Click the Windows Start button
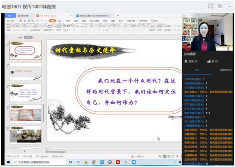Viewport: 235px width, 167px height. tap(8, 162)
